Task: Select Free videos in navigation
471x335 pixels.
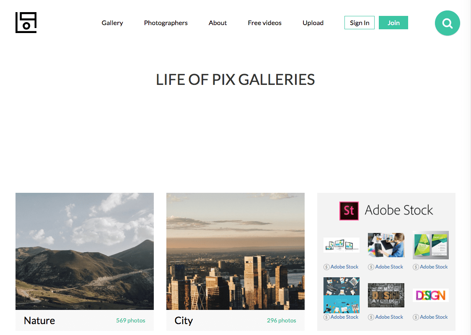Action: 265,23
